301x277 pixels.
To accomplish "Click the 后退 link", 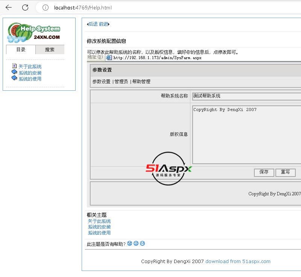I will (92, 24).
